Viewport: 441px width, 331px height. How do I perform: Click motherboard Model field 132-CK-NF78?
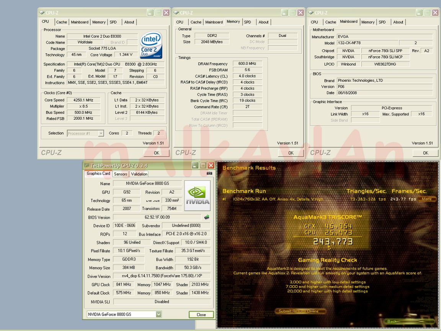pyautogui.click(x=367, y=43)
